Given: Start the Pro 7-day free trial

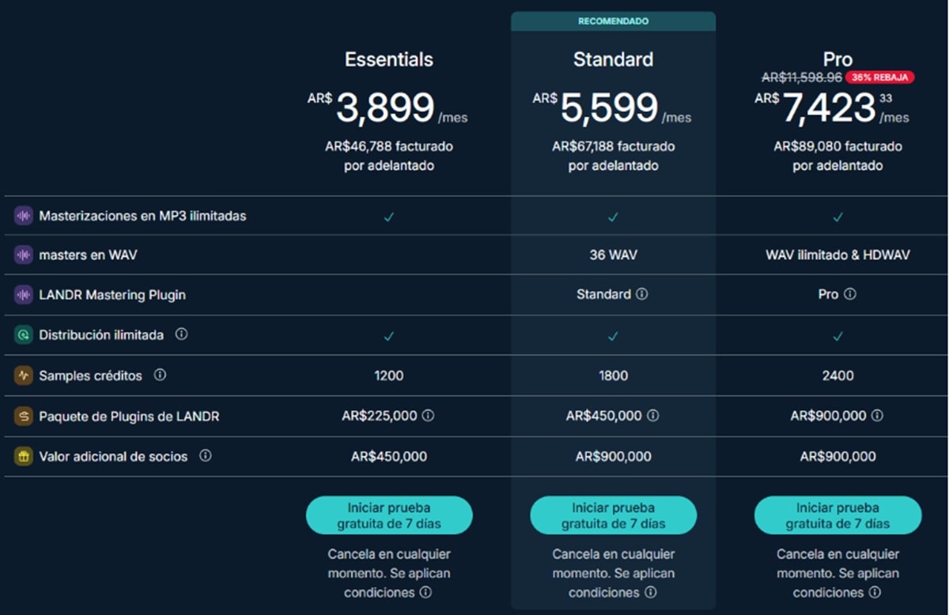Looking at the screenshot, I should click(837, 515).
